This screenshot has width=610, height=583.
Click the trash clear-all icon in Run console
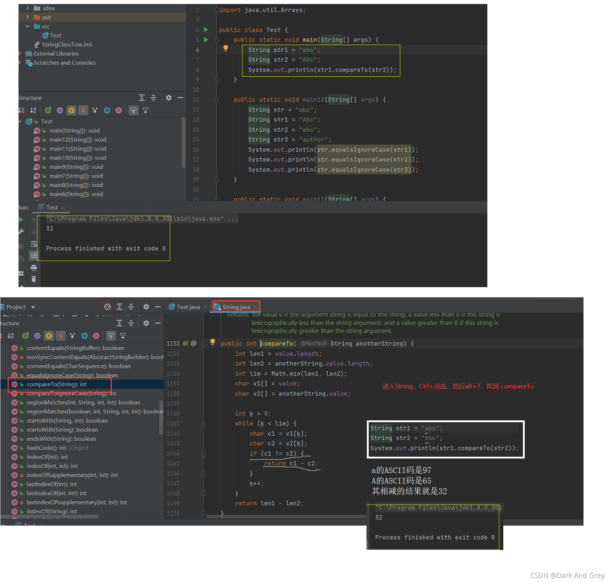point(34,279)
